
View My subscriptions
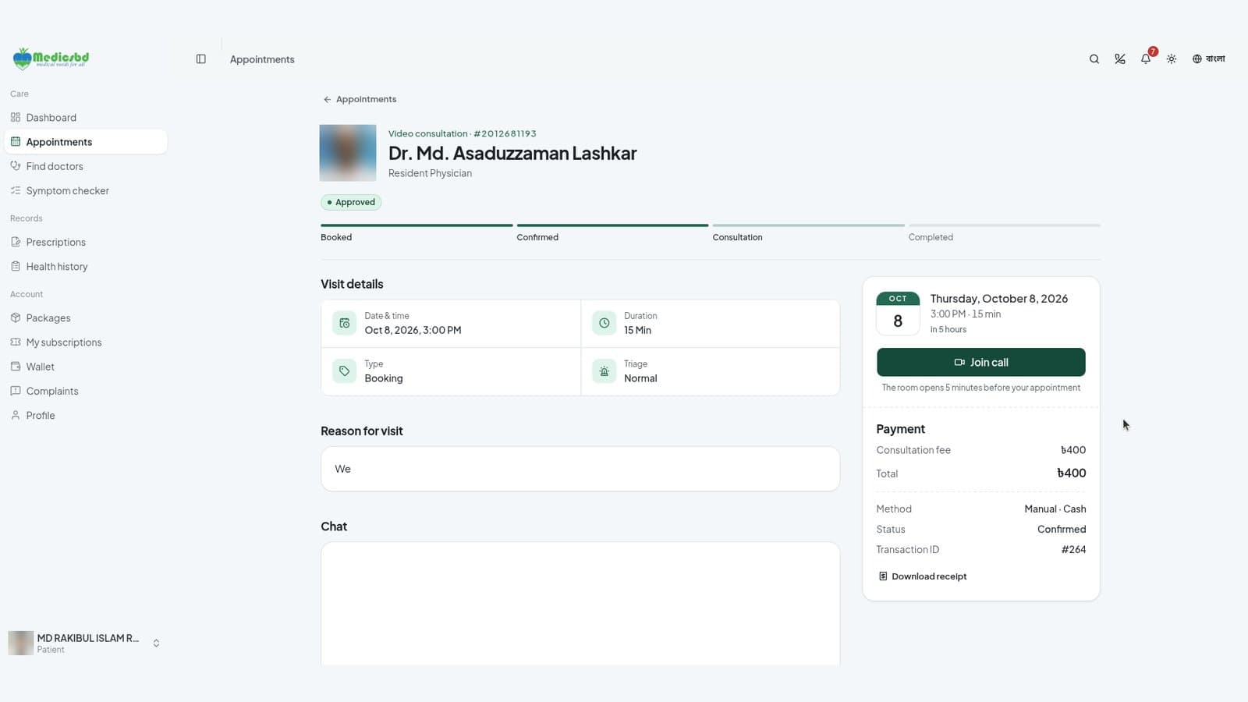(86, 342)
